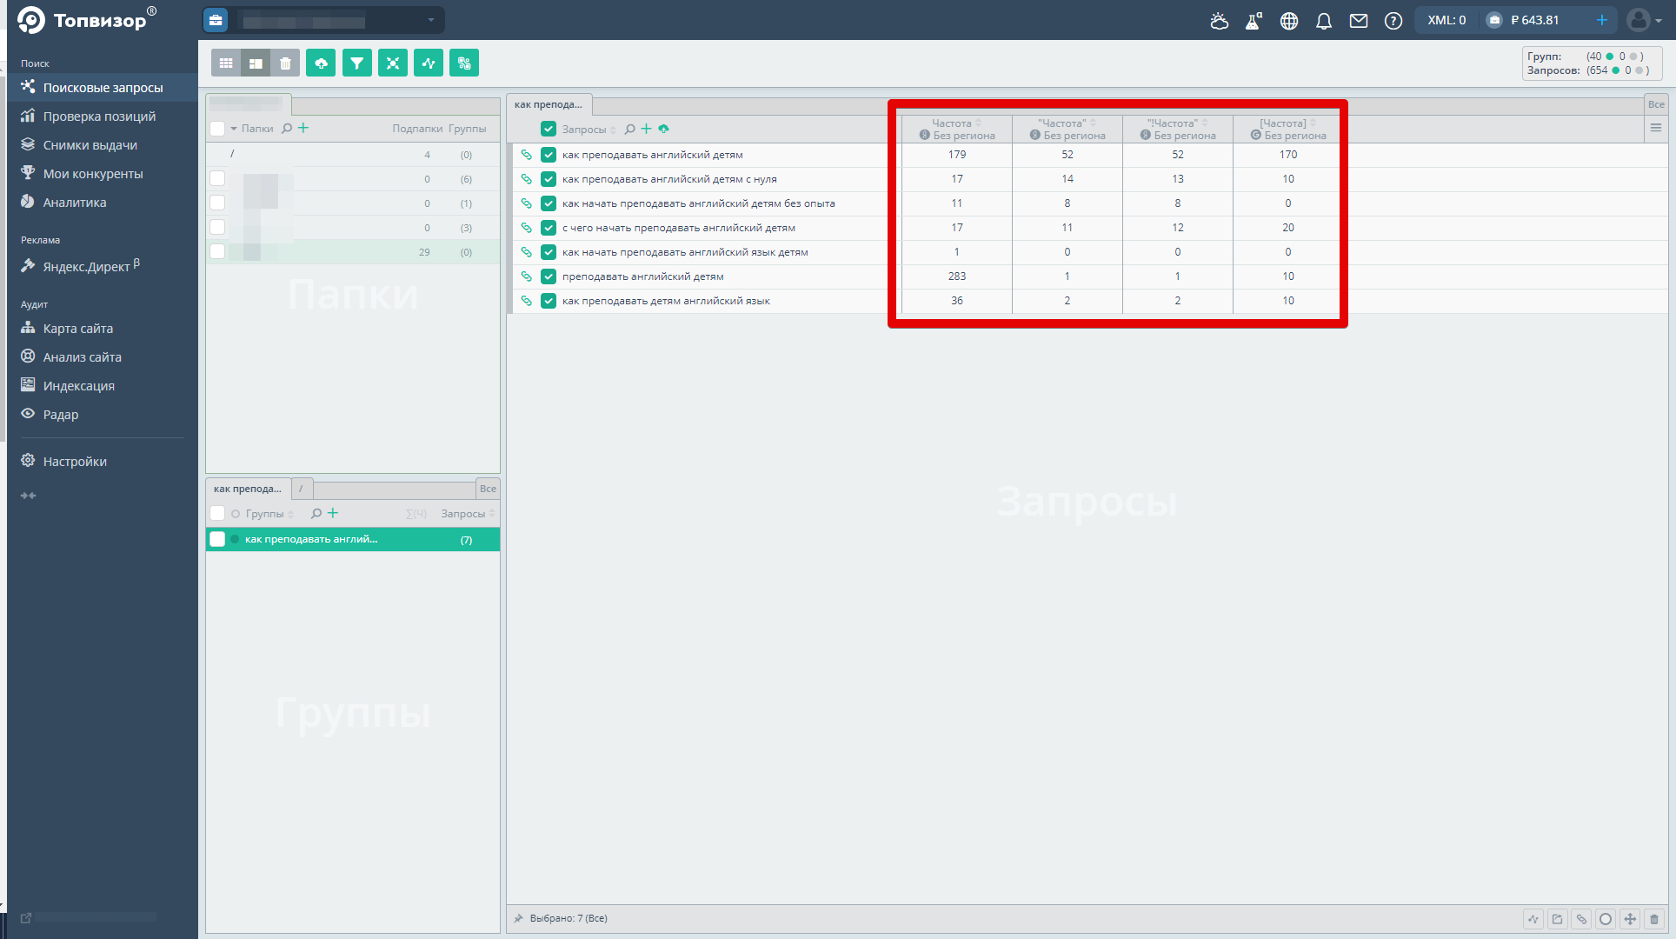The width and height of the screenshot is (1676, 939).
Task: Tick the checkbox in Группы panel header
Action: pyautogui.click(x=217, y=514)
